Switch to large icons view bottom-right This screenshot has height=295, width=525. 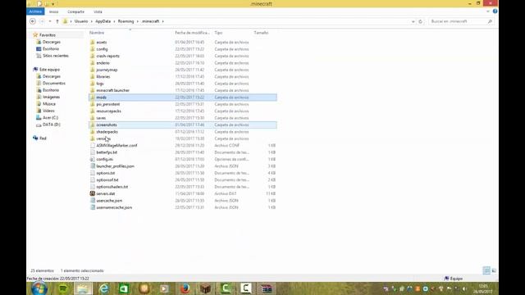494,270
